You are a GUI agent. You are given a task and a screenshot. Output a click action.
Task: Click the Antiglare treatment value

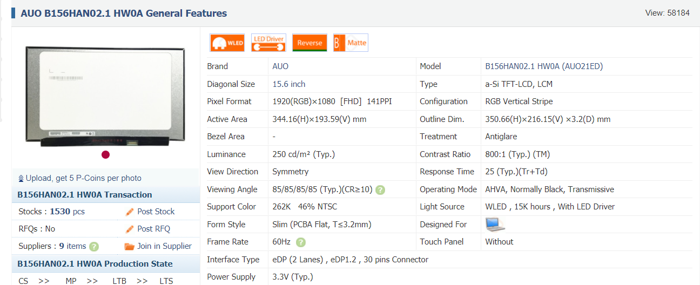click(501, 137)
